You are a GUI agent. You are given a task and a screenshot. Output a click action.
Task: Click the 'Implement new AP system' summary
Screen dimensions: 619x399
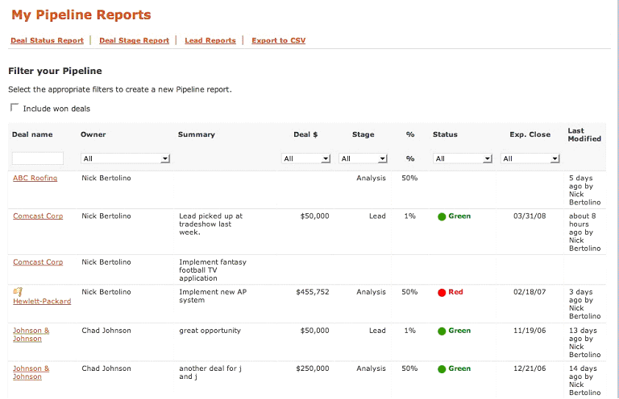point(213,296)
